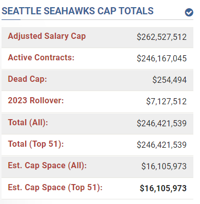200x204 pixels.
Task: Click the blue underline beneath the heading
Action: click(x=11, y=19)
